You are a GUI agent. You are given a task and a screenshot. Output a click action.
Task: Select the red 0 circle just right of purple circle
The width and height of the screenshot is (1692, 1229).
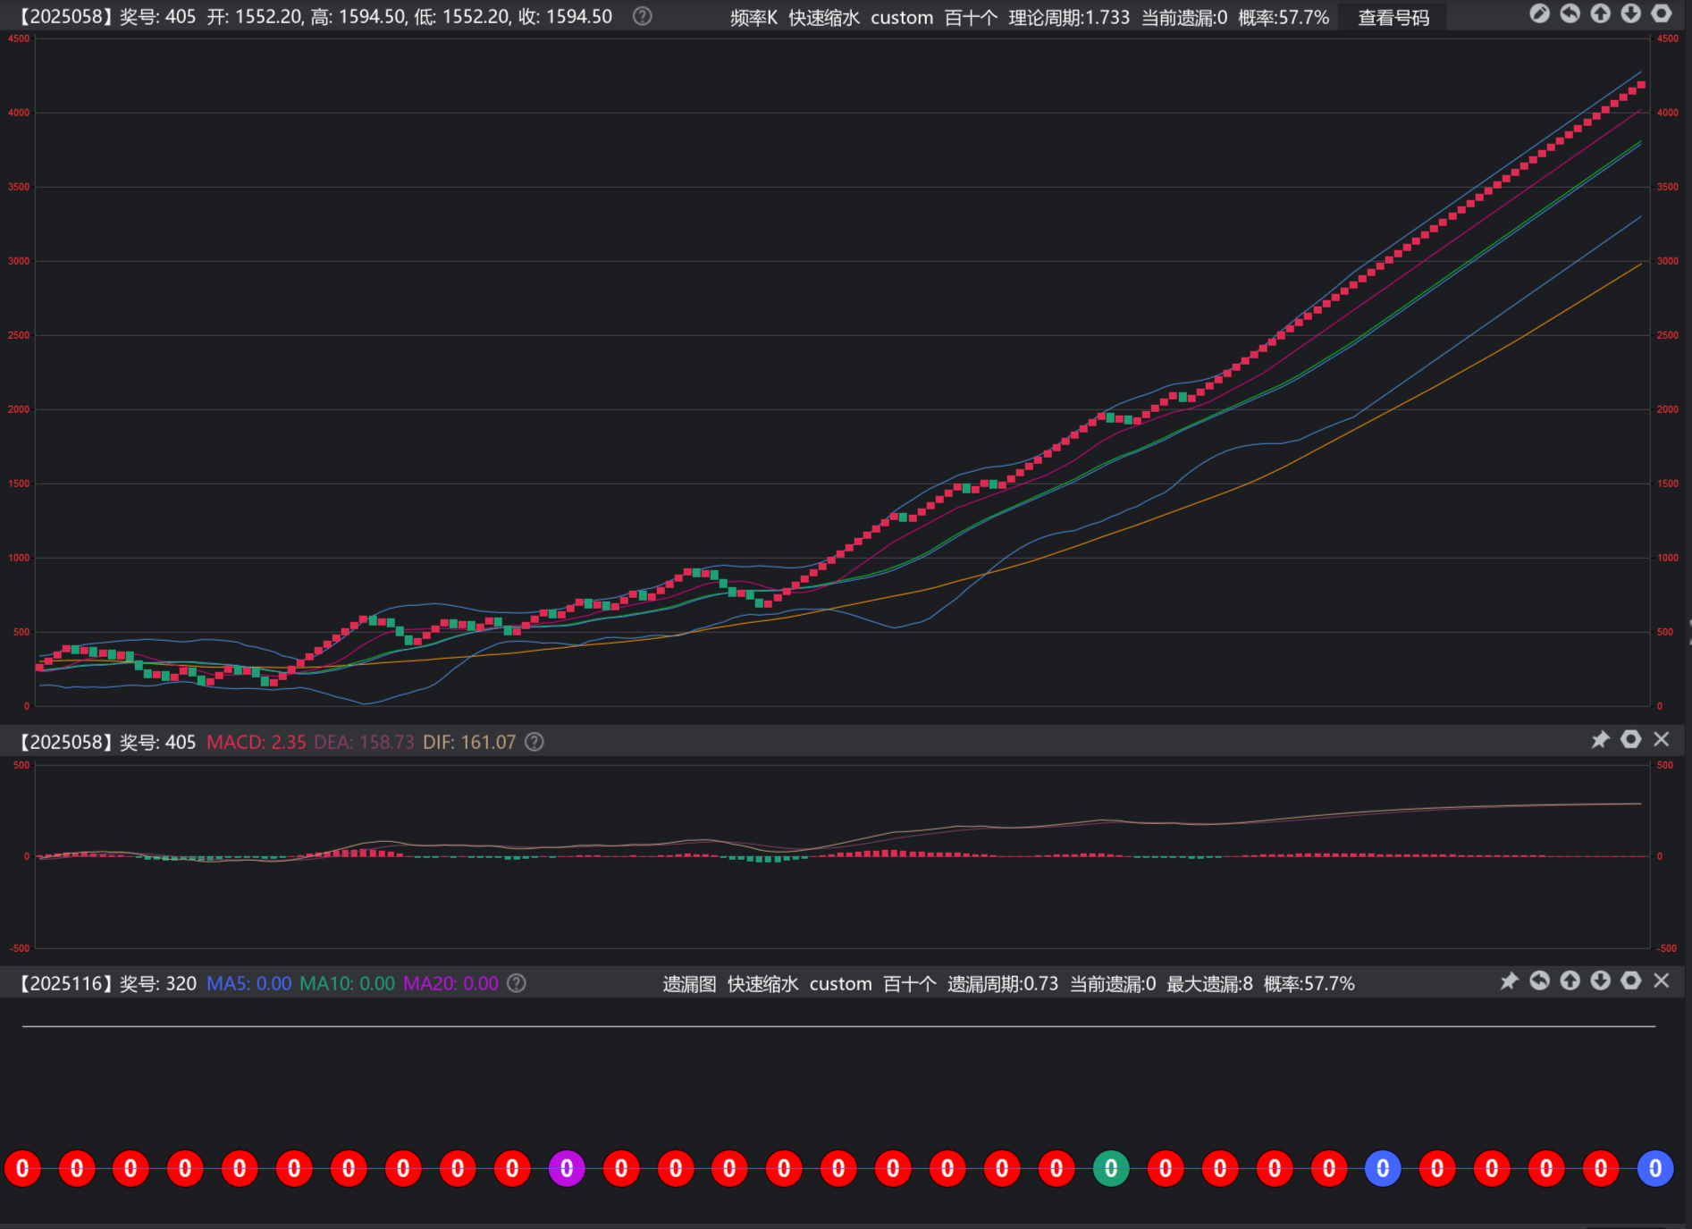point(621,1168)
